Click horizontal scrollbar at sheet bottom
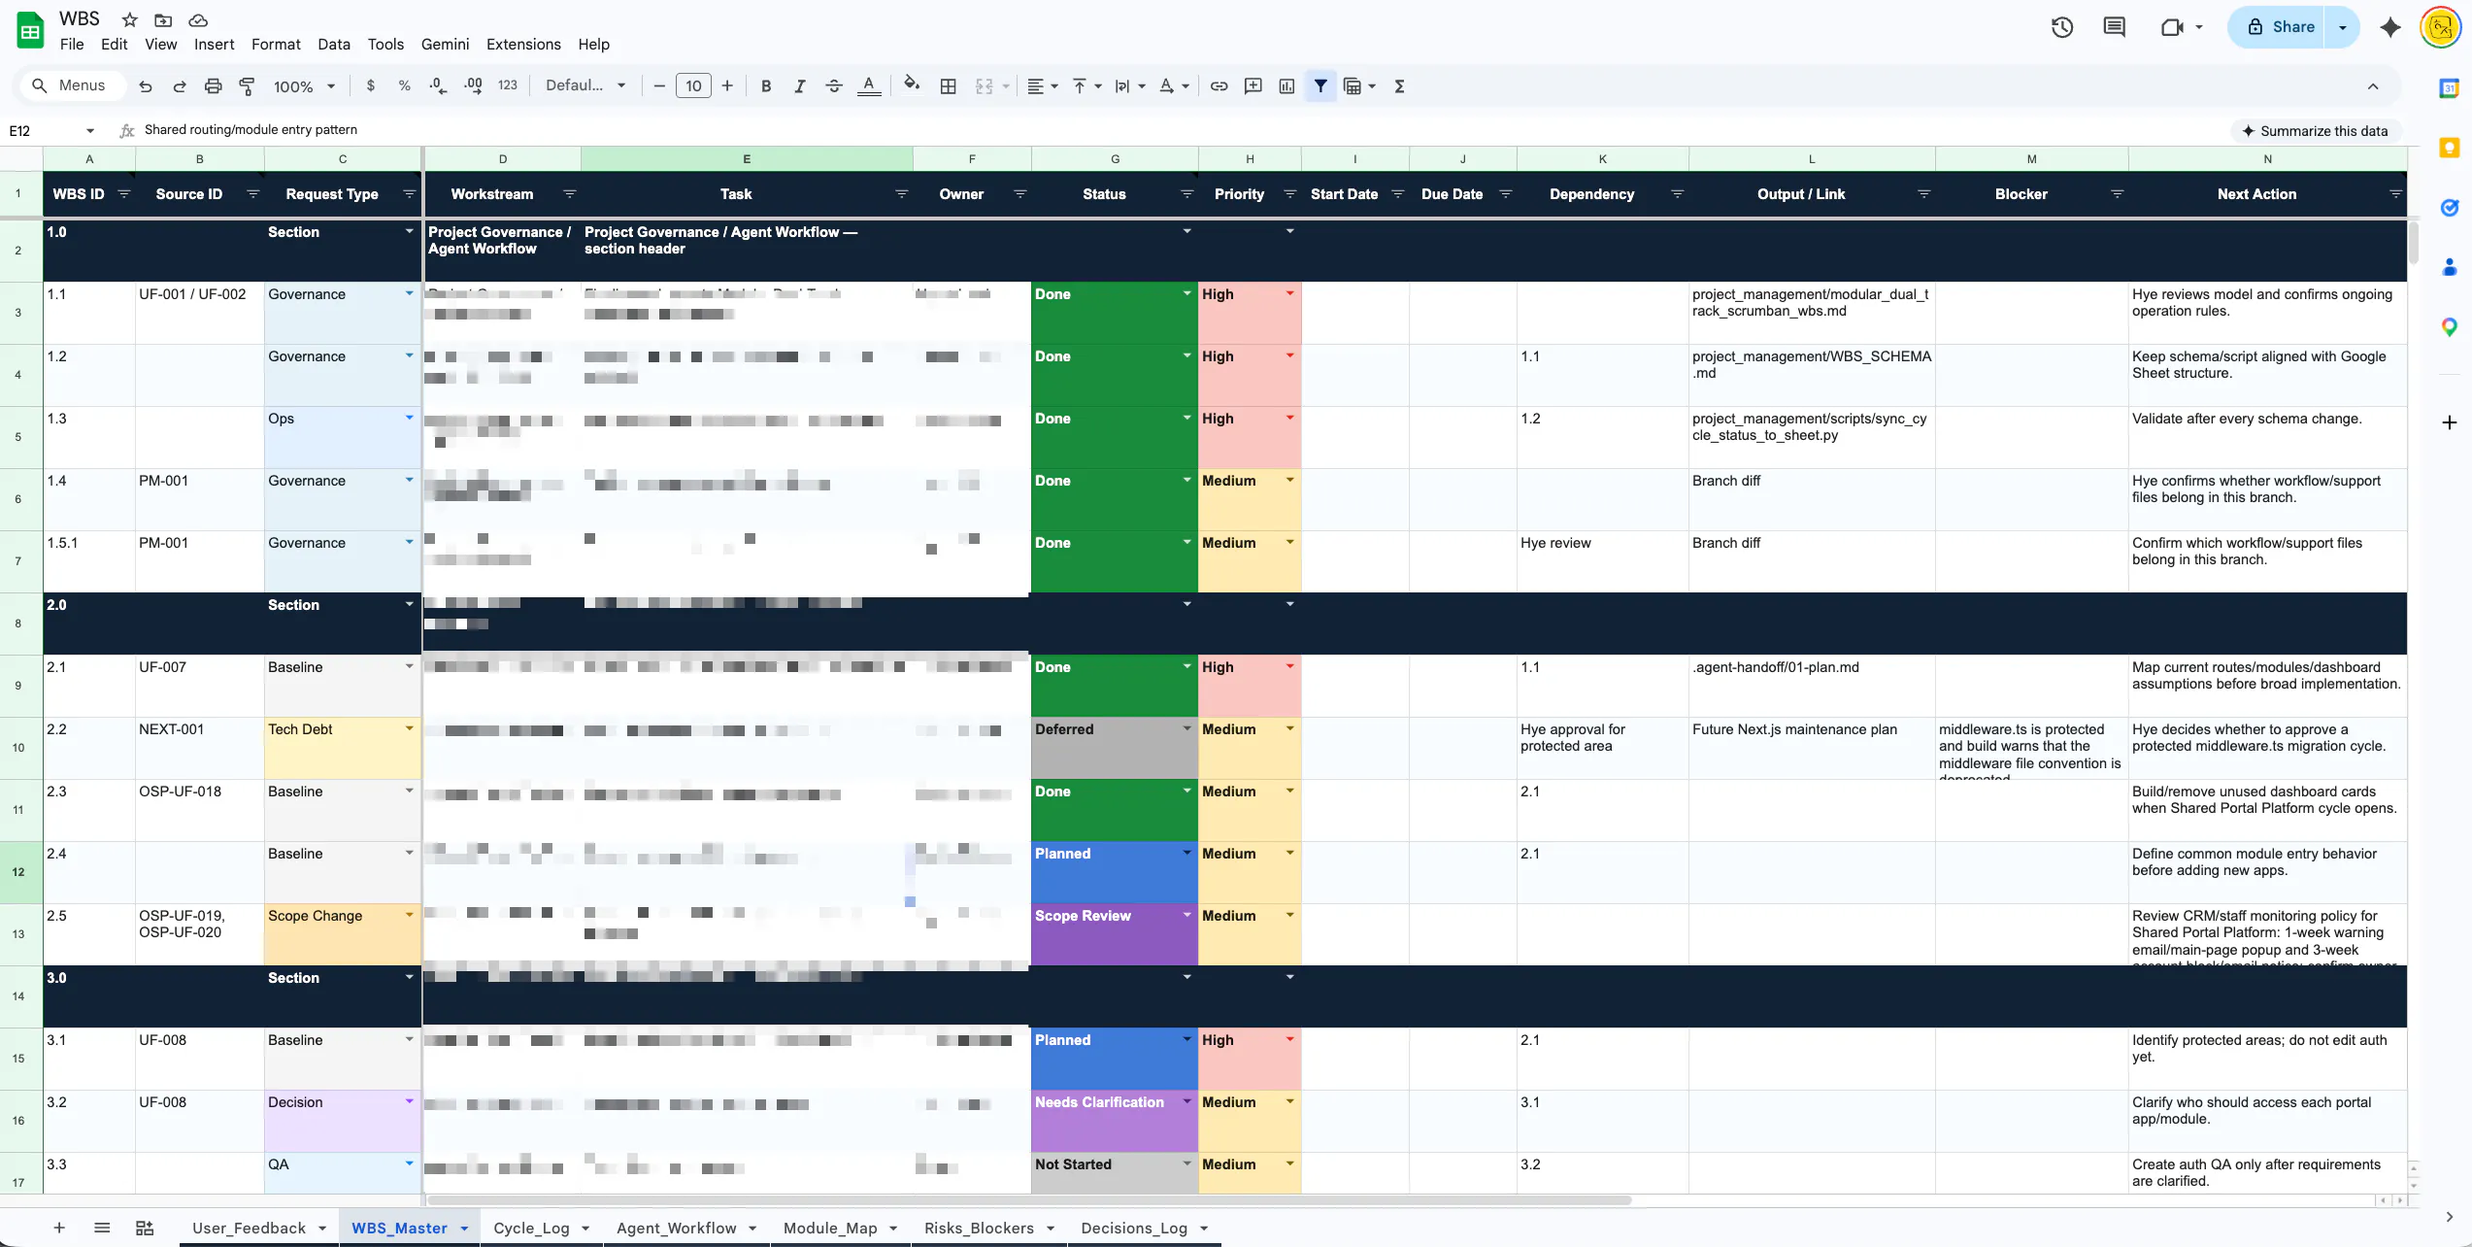2472x1247 pixels. click(1029, 1200)
